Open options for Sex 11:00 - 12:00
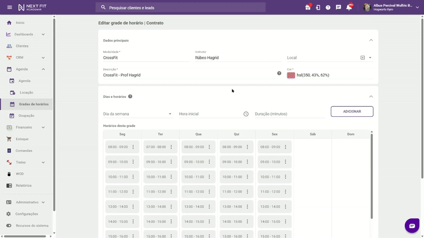Viewport: 424px width, 238px height. tap(285, 191)
